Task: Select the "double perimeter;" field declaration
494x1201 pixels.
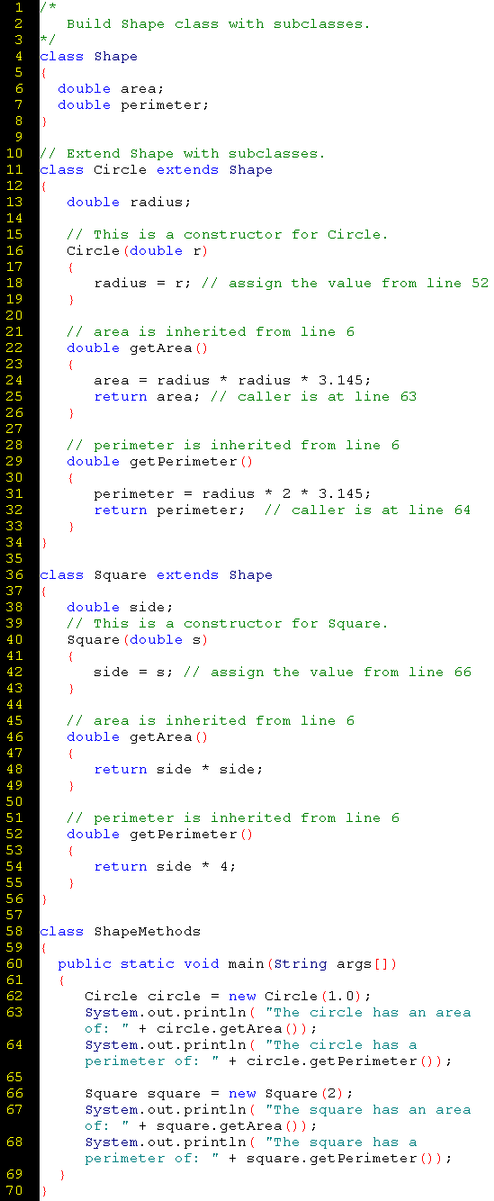Action: (x=134, y=104)
